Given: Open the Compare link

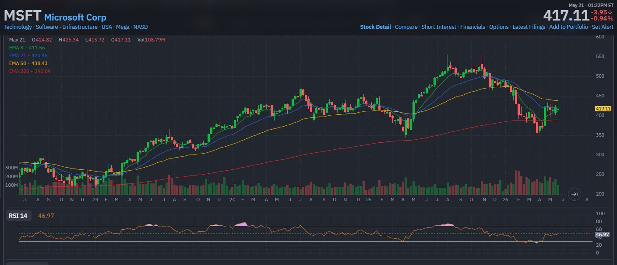Looking at the screenshot, I should [406, 27].
